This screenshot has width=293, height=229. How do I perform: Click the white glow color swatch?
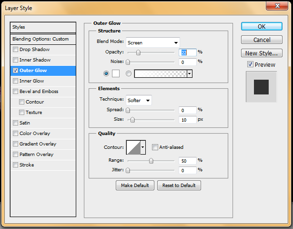(x=115, y=73)
